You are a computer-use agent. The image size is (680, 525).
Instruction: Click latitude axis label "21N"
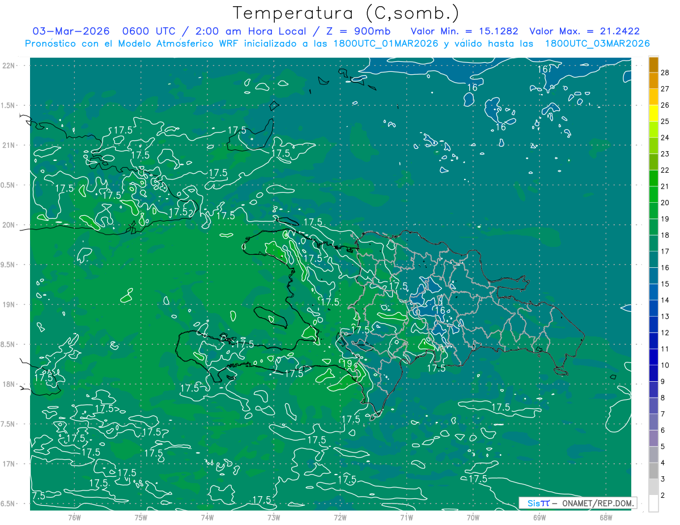[x=9, y=145]
